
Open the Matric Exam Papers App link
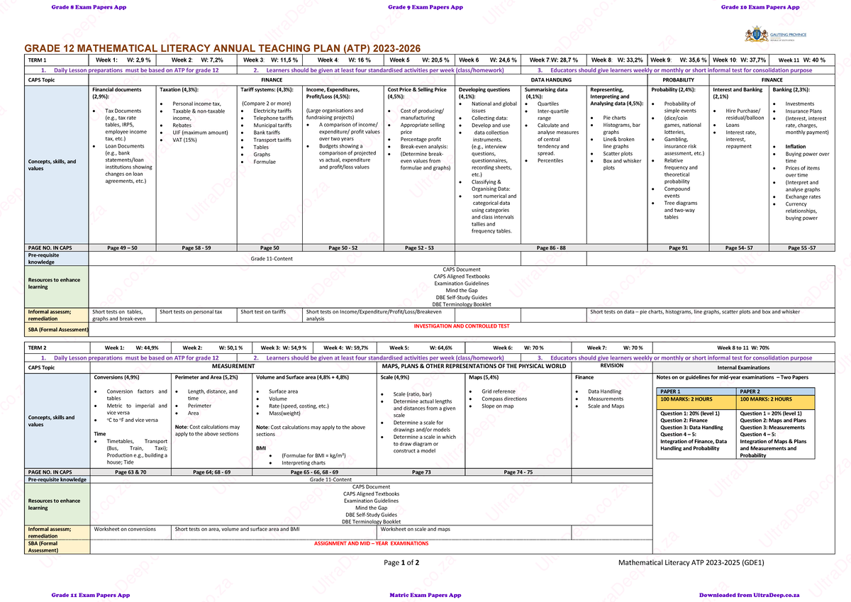point(425,595)
